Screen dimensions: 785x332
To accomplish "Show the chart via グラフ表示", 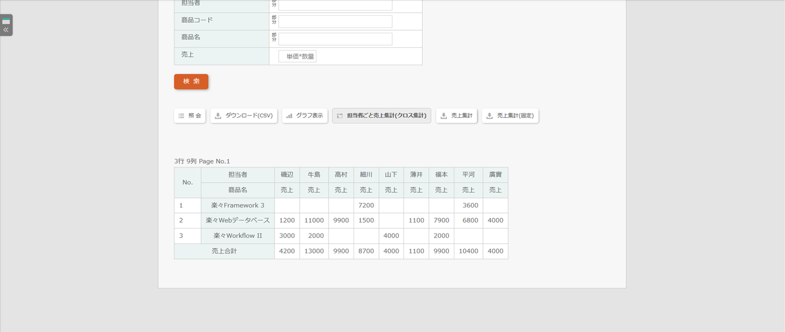I will pyautogui.click(x=305, y=116).
